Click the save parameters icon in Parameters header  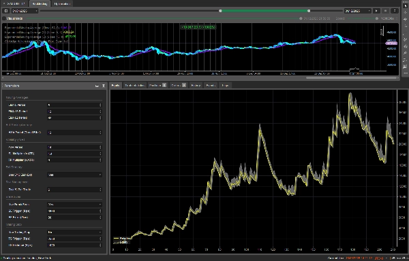tap(104, 86)
